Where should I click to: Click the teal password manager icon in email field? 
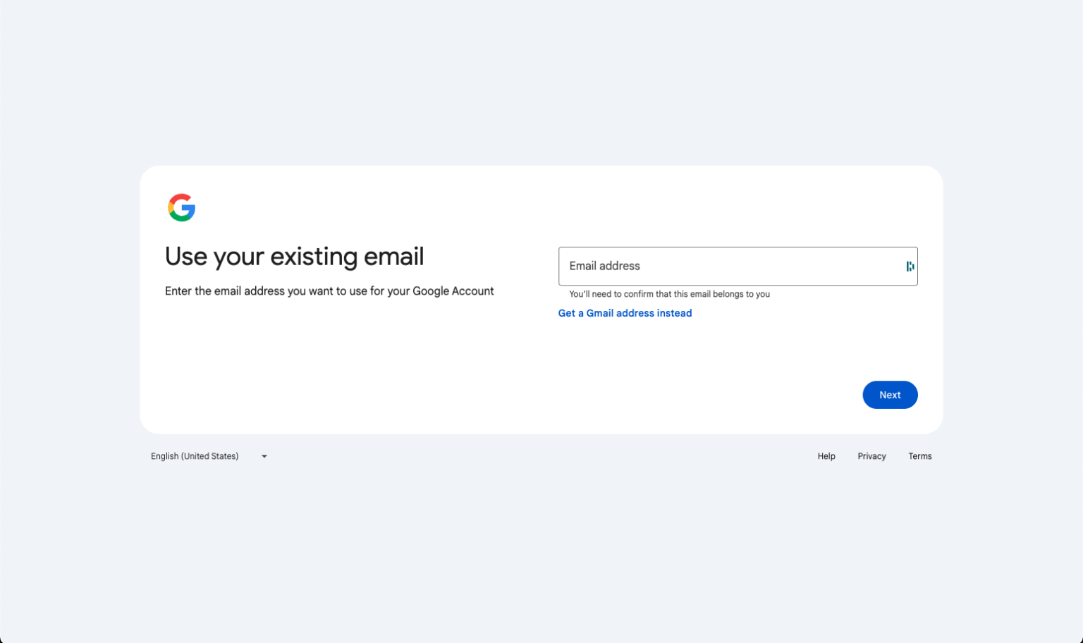(x=910, y=267)
